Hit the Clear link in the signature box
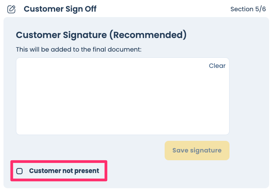 pos(217,66)
